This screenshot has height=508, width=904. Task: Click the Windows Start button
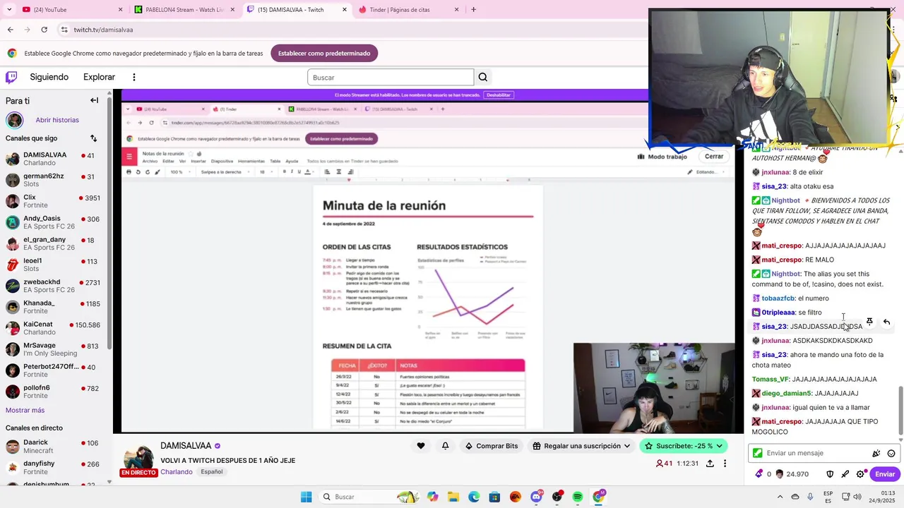tap(306, 497)
